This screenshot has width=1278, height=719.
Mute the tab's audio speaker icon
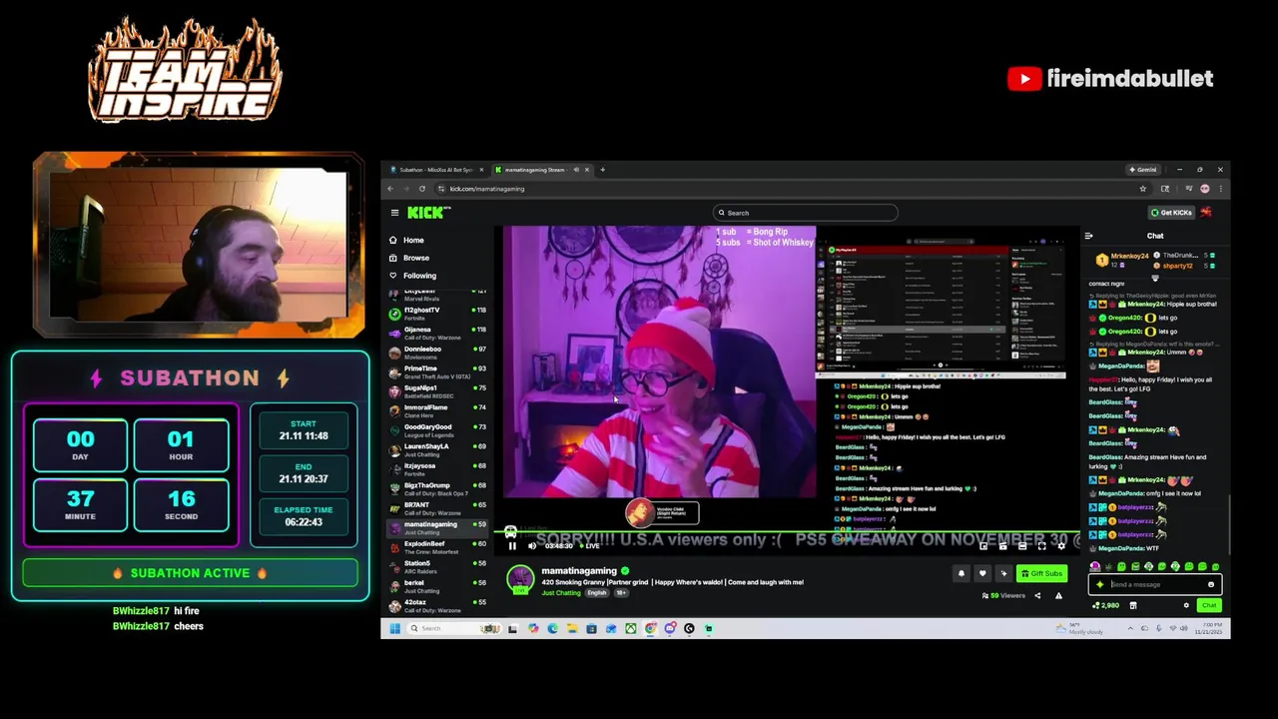tap(576, 170)
